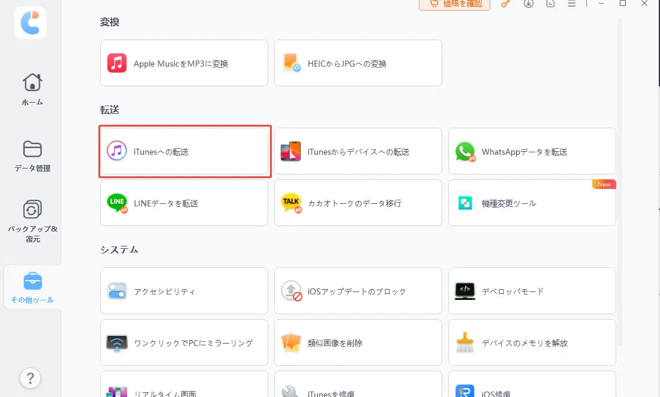Click the WhatsApp icon on the transfer tile
The width and height of the screenshot is (660, 397).
pos(465,152)
